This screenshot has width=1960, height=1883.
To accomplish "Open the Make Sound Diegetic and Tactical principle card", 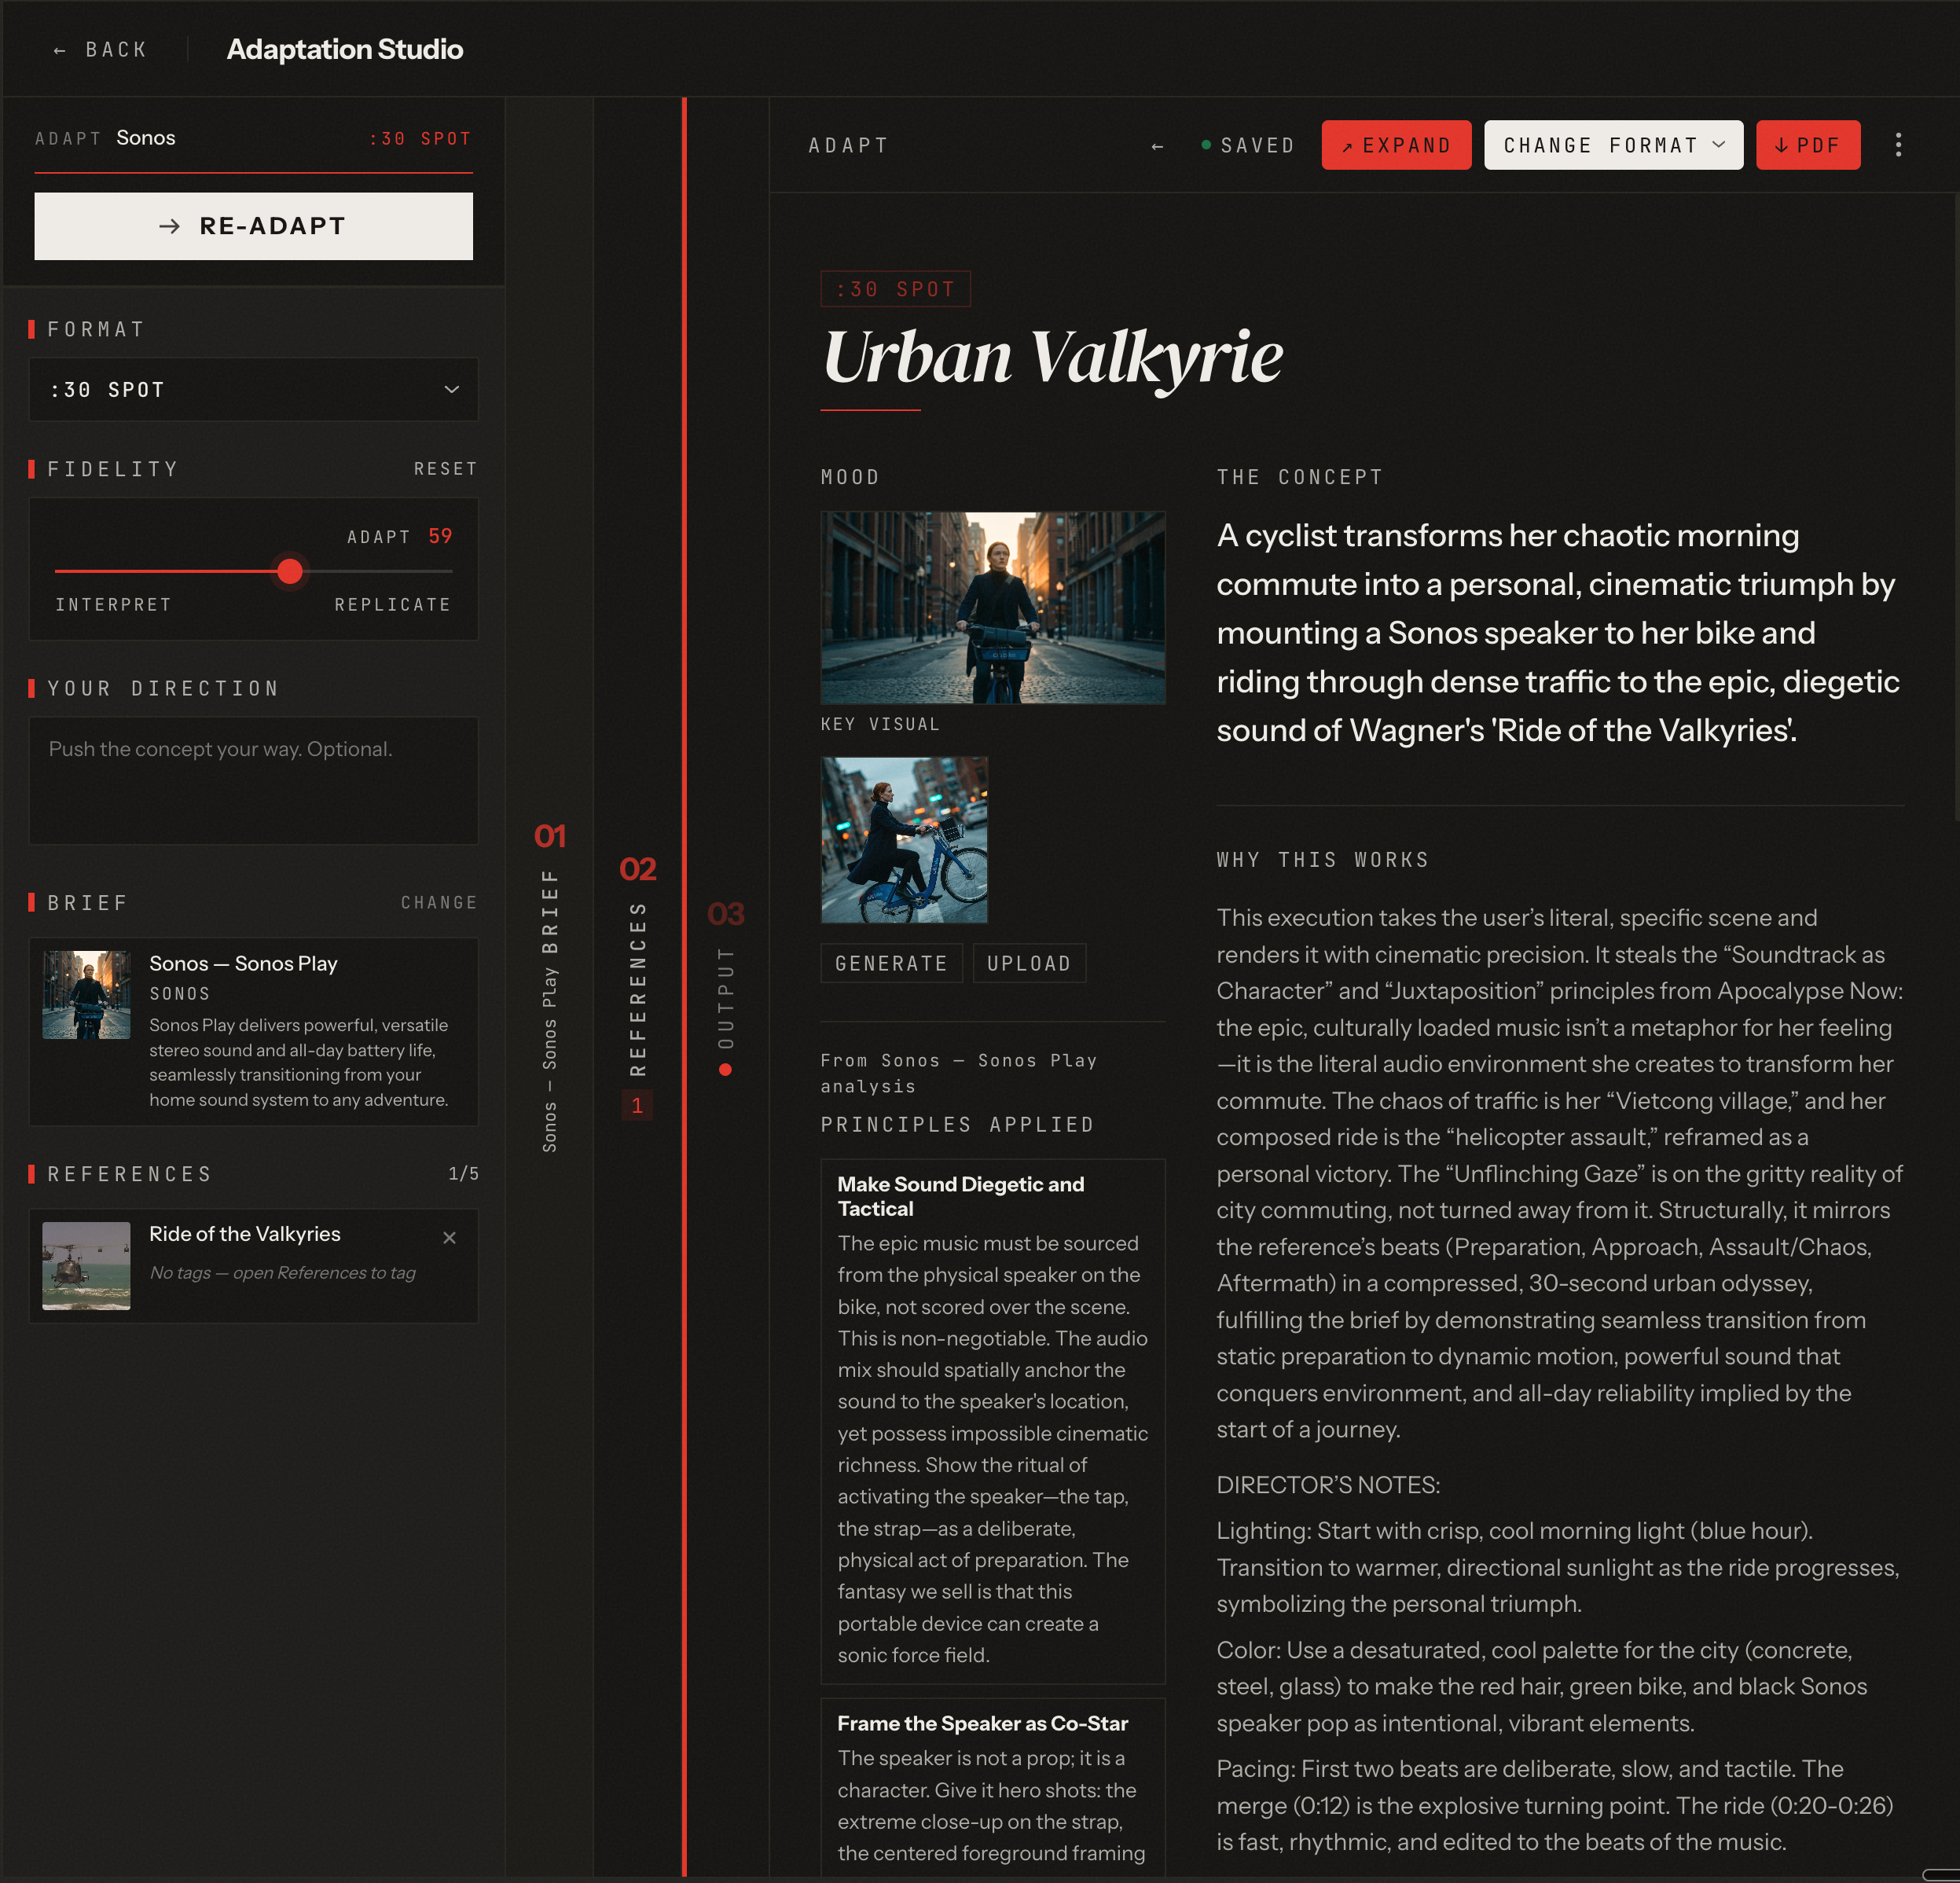I will (993, 1421).
